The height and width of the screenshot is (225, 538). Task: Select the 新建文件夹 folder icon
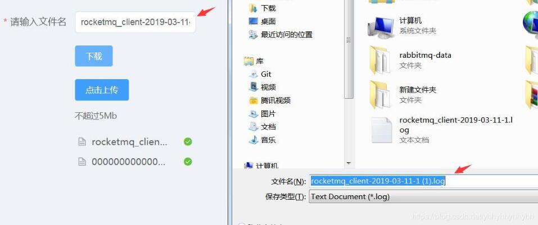pos(380,94)
